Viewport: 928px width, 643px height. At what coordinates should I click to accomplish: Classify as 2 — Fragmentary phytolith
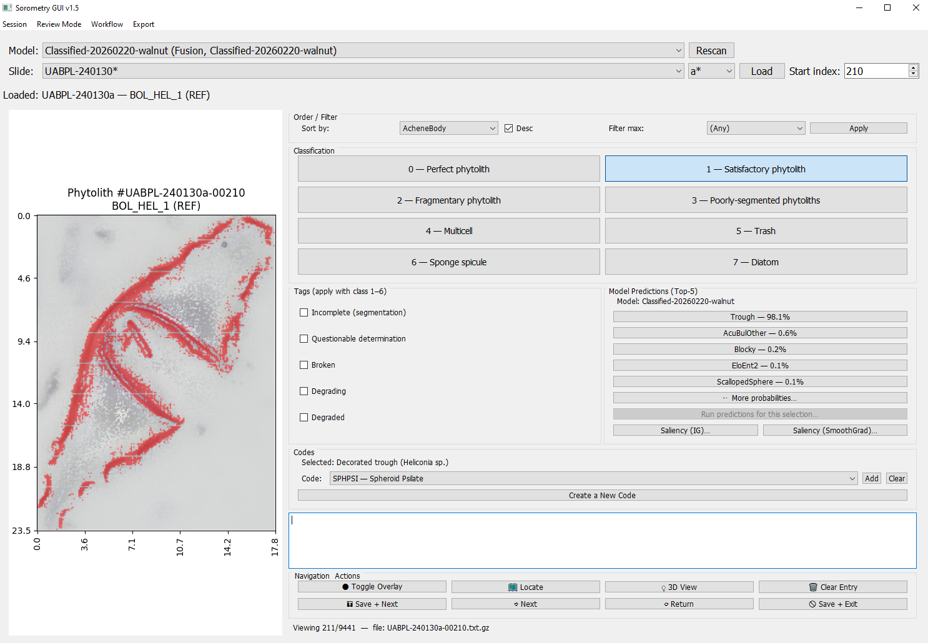448,200
